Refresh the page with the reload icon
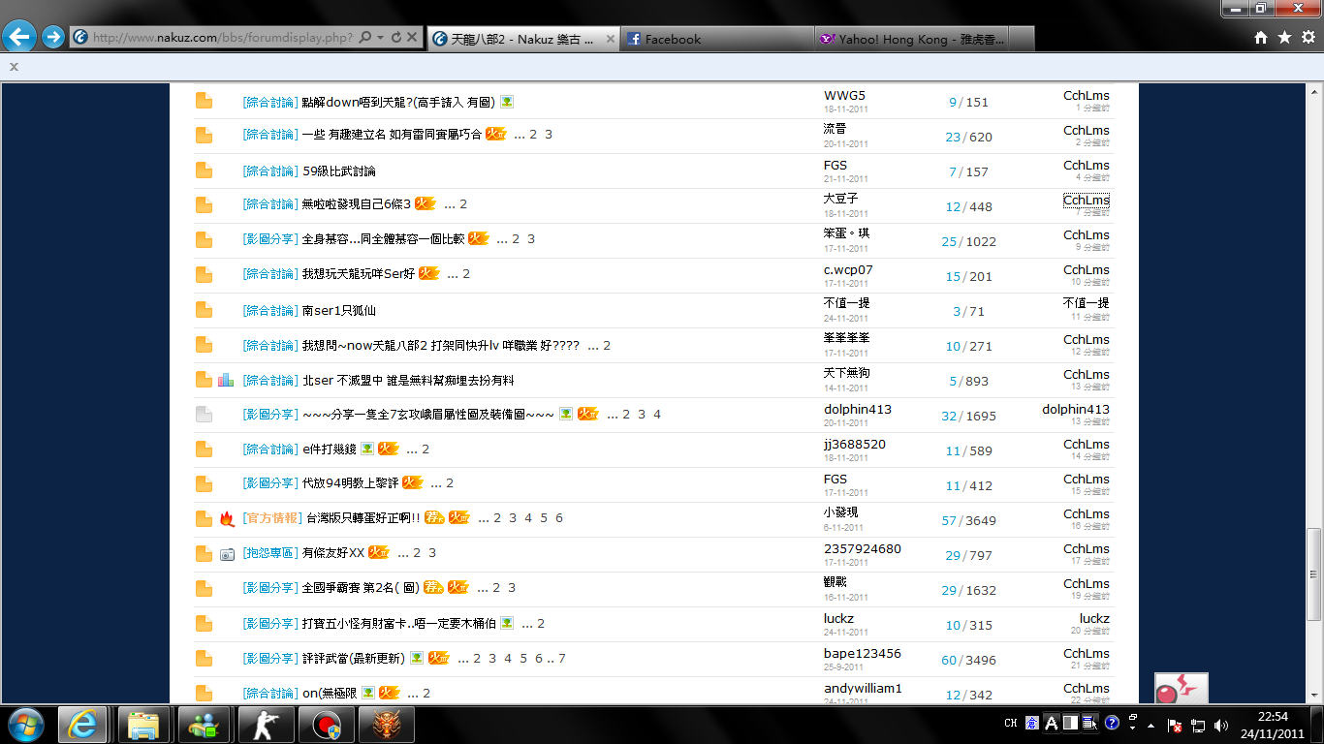The image size is (1324, 744). pos(396,38)
